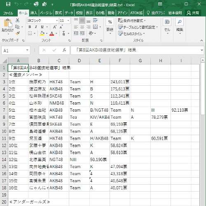The height and width of the screenshot is (206, 206).
Task: Switch to the 数式 formulas tab
Action: (x=59, y=13)
